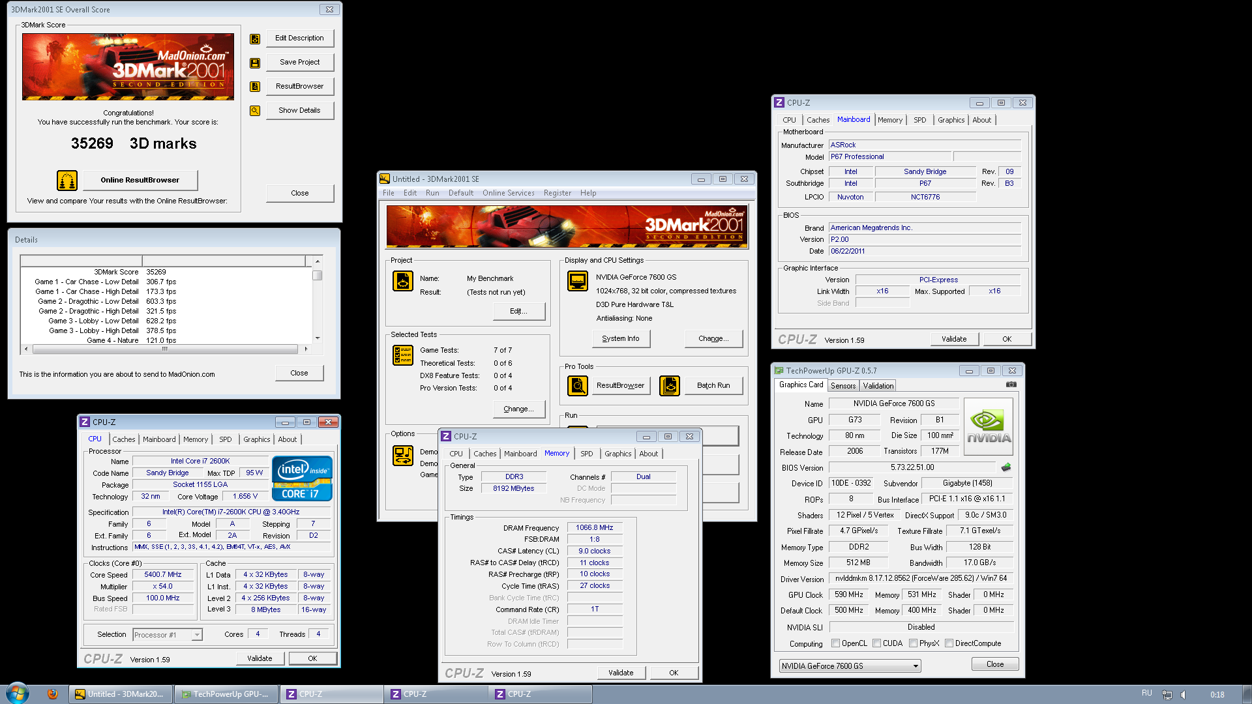
Task: Click the 3DMark2001 title bar app icon
Action: [x=385, y=179]
